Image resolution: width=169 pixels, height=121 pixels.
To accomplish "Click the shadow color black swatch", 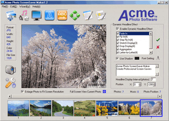I will (x=137, y=58).
